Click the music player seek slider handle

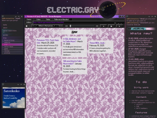pyautogui.click(x=70, y=26)
